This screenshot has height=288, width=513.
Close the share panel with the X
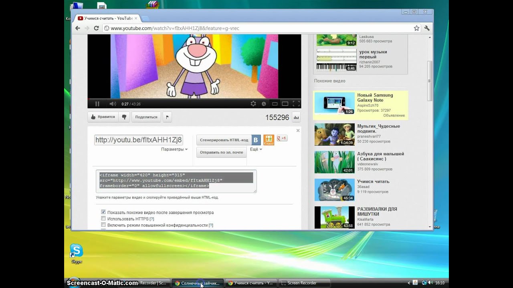[x=298, y=130]
